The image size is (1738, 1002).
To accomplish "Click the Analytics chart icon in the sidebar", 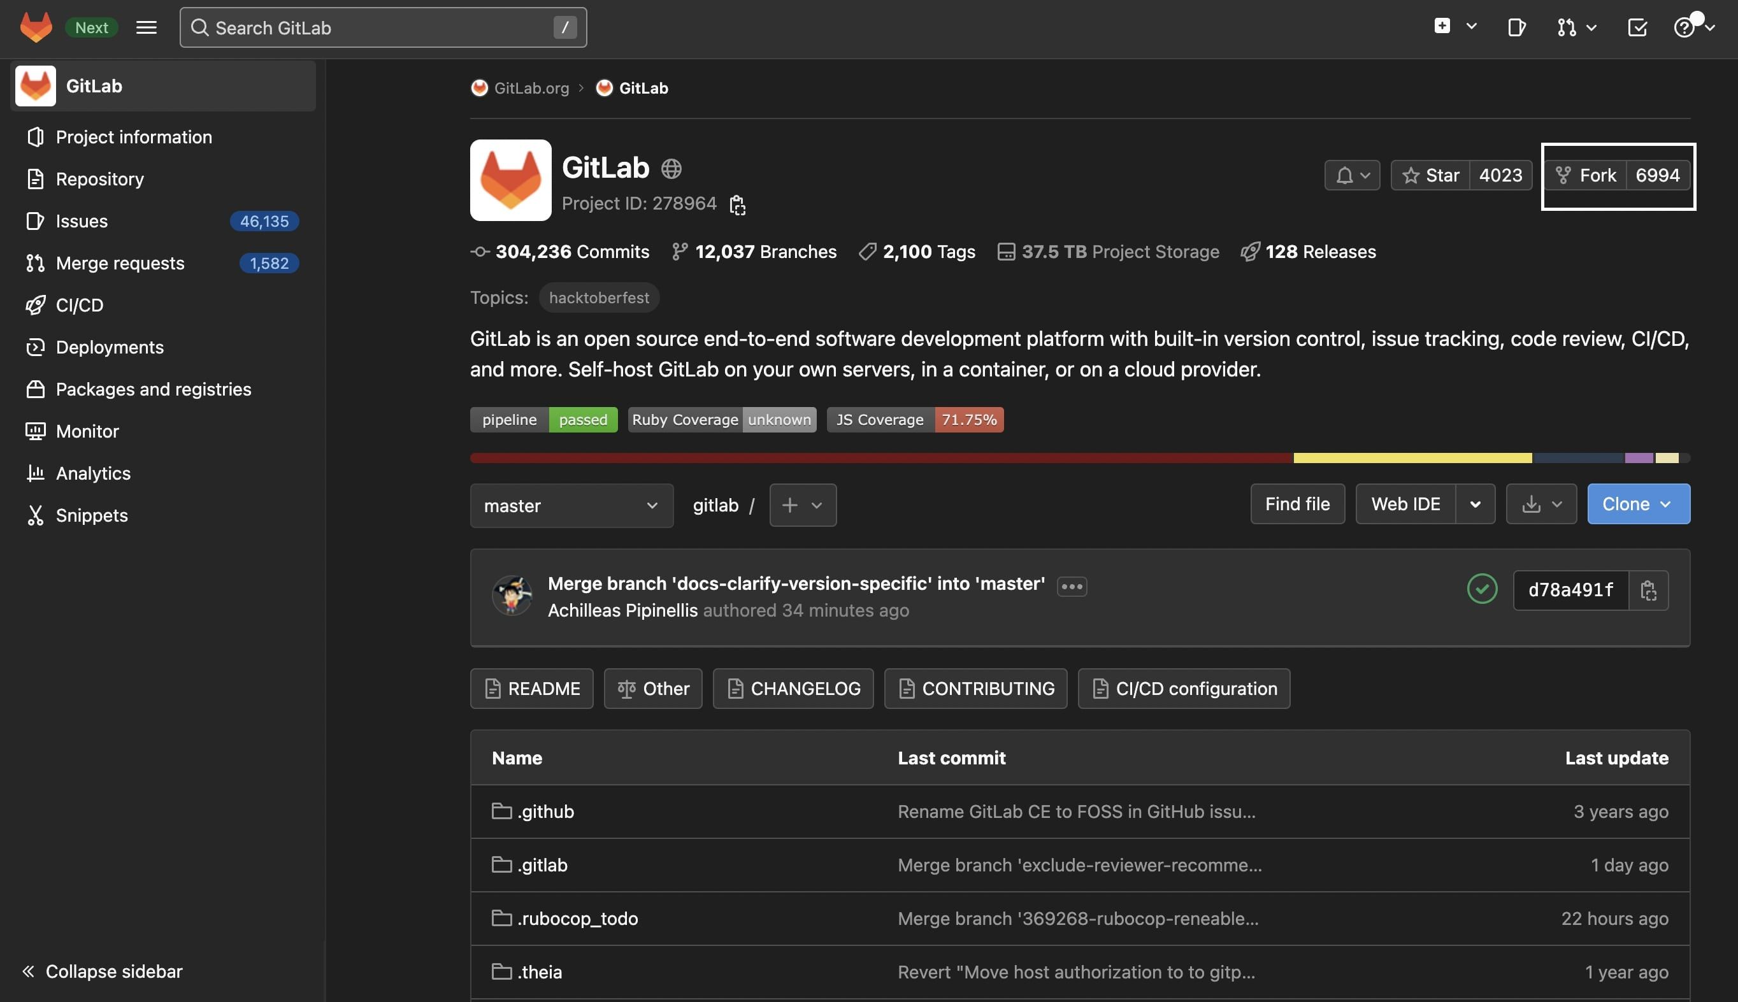I will click(x=35, y=473).
